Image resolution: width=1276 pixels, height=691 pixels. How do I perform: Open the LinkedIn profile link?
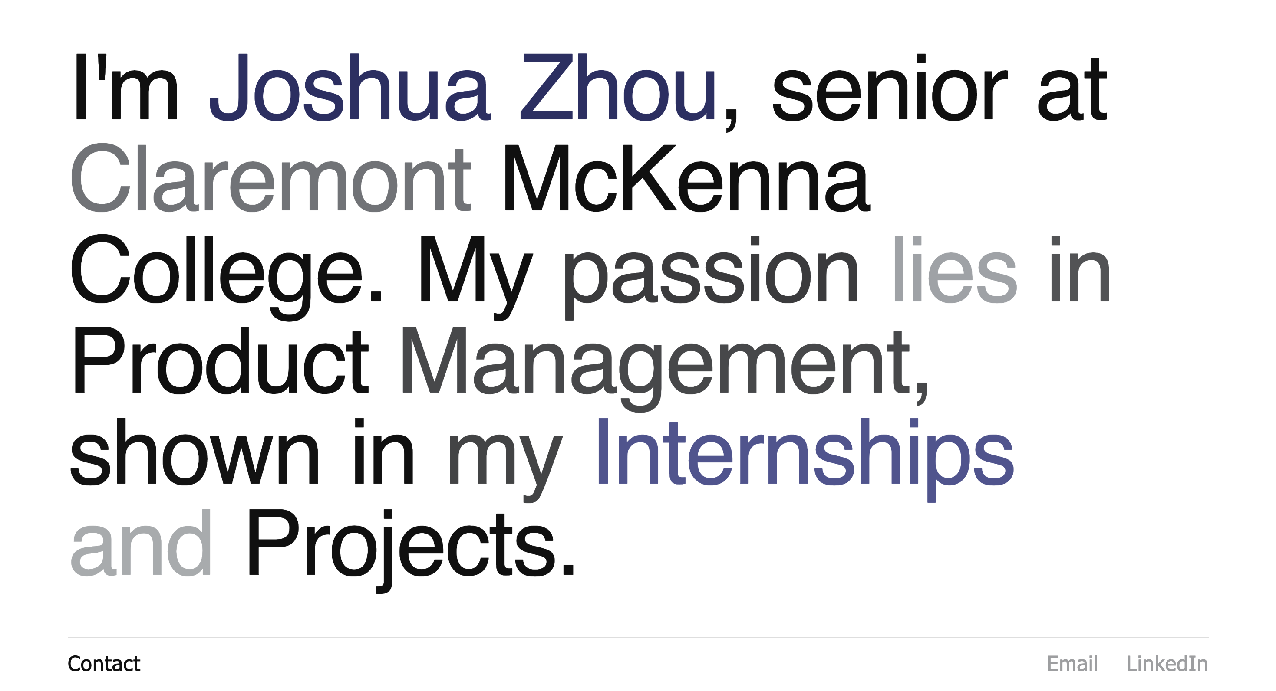click(x=1167, y=664)
